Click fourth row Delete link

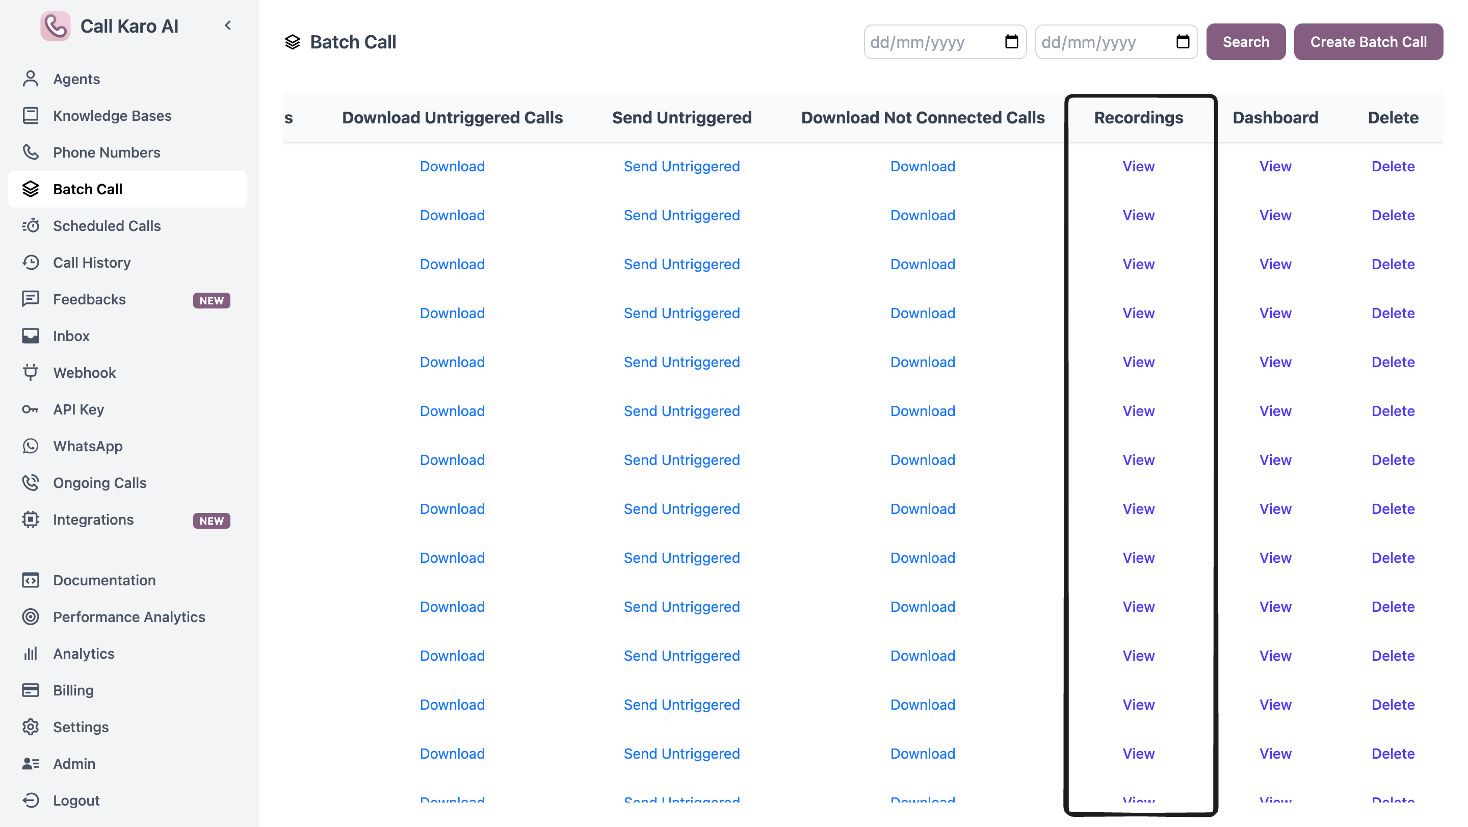tap(1393, 313)
